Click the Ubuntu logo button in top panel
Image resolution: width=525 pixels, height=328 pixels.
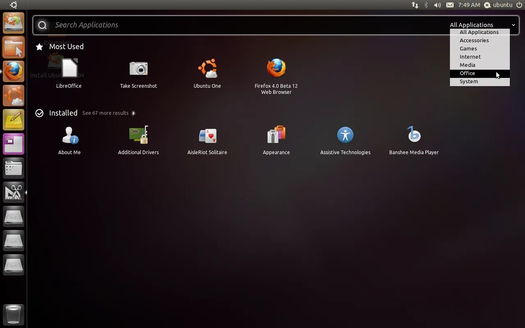(14, 5)
